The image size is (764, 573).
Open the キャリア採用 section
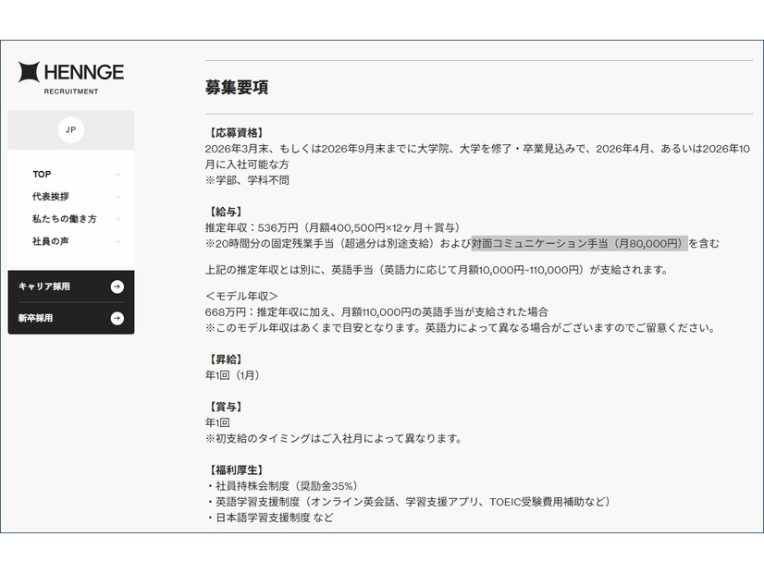tap(44, 286)
